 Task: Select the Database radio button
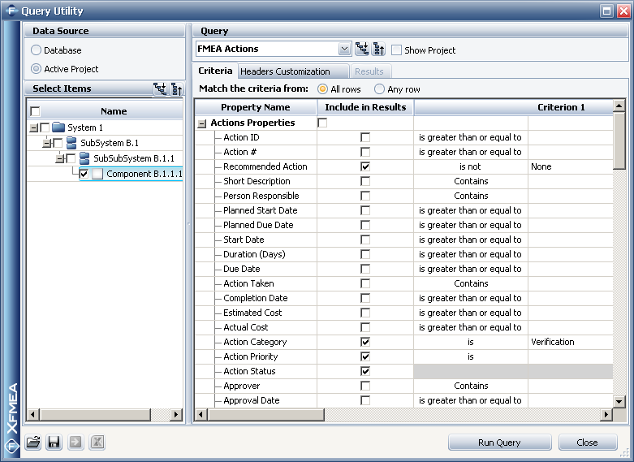tap(36, 50)
